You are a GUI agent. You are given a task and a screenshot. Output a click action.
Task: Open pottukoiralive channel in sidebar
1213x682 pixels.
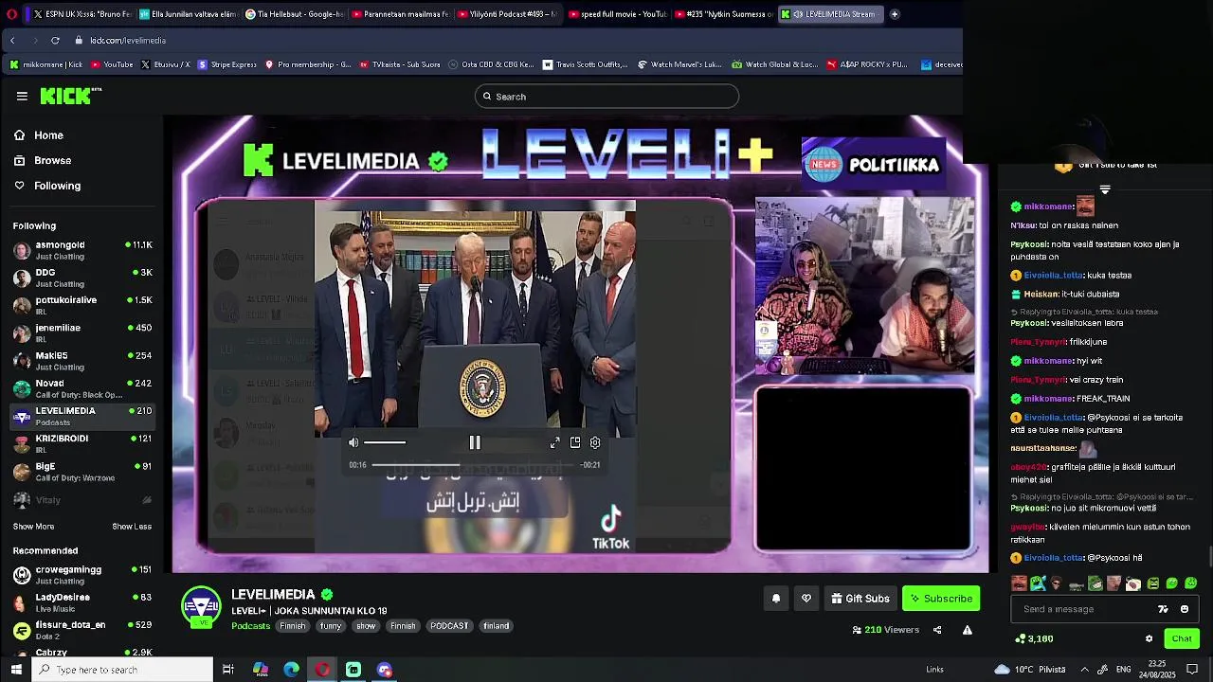[x=82, y=305]
